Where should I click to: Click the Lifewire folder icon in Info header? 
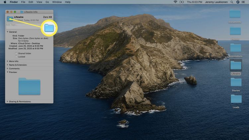click(x=10, y=18)
